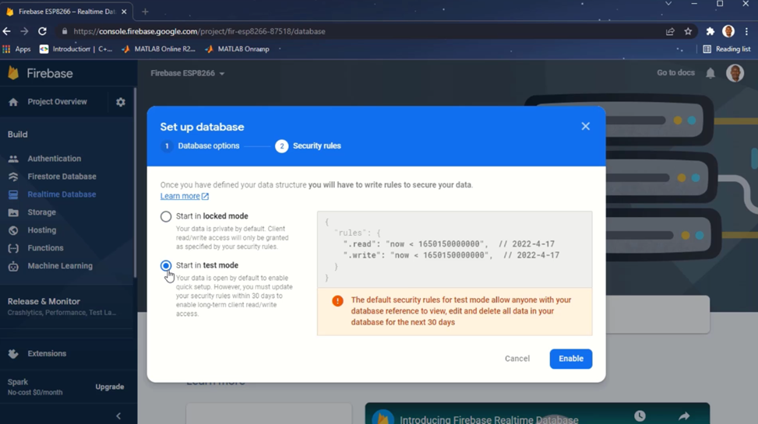Image resolution: width=758 pixels, height=424 pixels.
Task: Open browser extensions puzzle icon
Action: click(710, 31)
